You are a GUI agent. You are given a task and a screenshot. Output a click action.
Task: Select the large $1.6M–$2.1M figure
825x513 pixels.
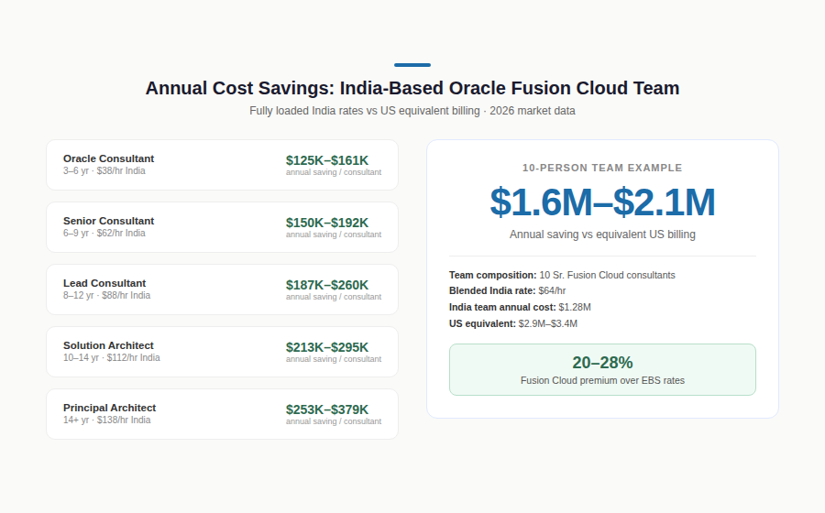[602, 202]
